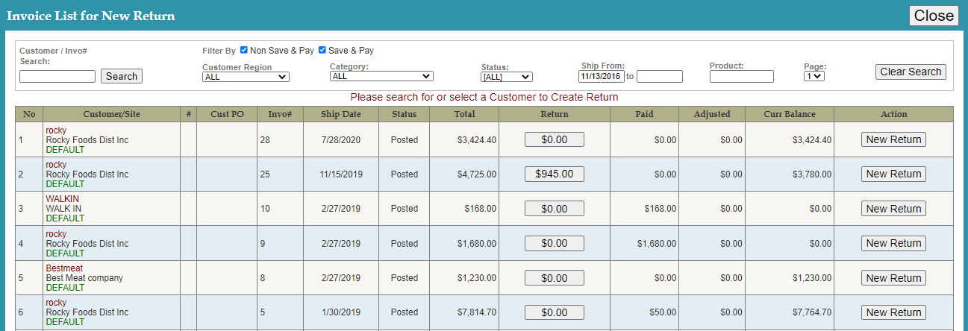
Task: Click New Return for invoice 25
Action: pyautogui.click(x=893, y=174)
